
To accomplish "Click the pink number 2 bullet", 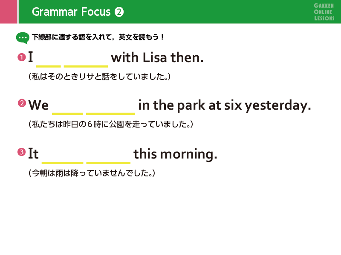I will [x=22, y=103].
